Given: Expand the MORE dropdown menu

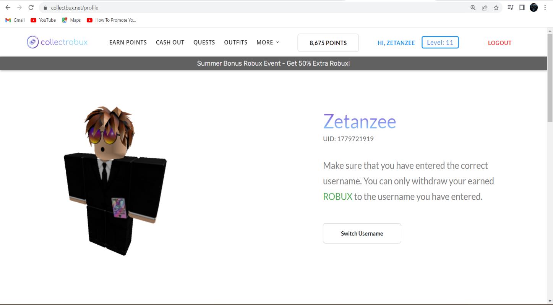Looking at the screenshot, I should pos(268,42).
